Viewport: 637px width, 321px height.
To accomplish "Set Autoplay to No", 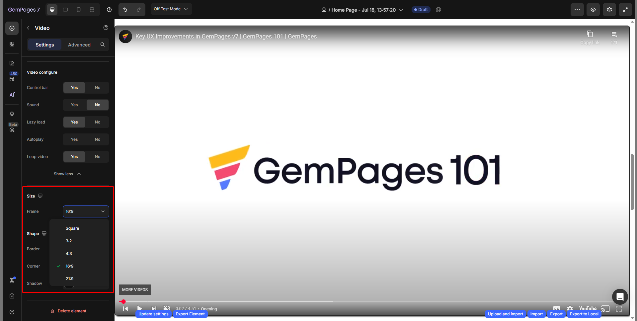I will tap(97, 139).
